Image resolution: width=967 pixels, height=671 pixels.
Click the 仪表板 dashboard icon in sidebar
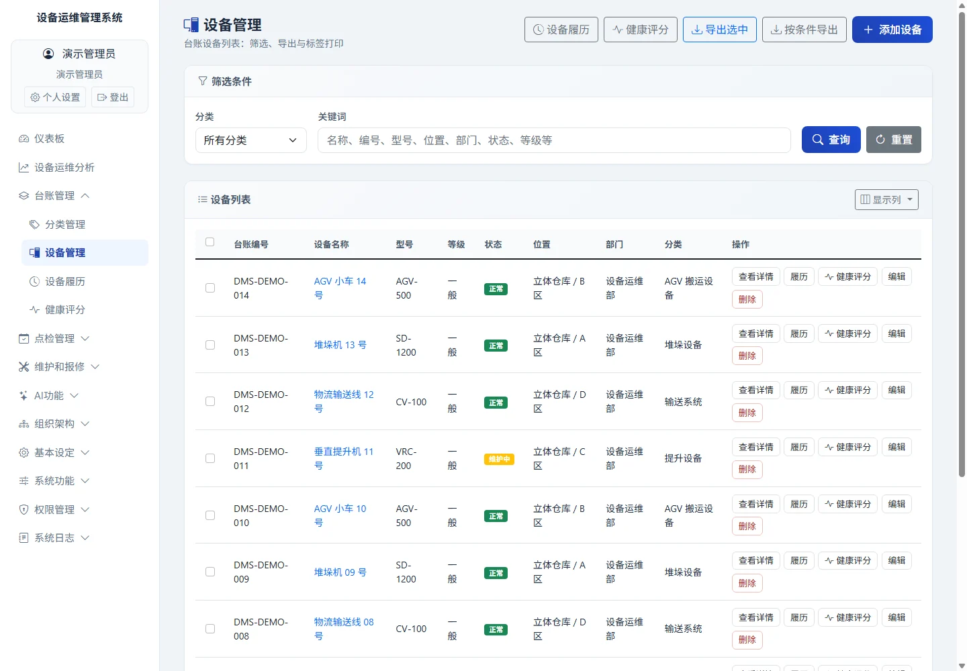(24, 139)
